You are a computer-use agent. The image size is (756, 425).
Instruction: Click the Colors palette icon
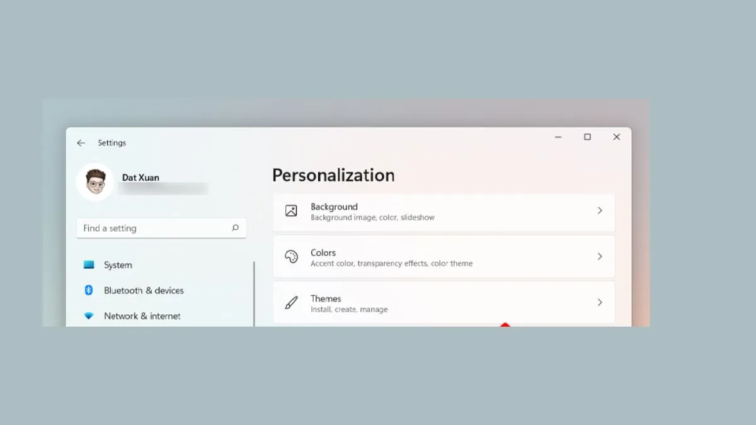click(x=290, y=256)
